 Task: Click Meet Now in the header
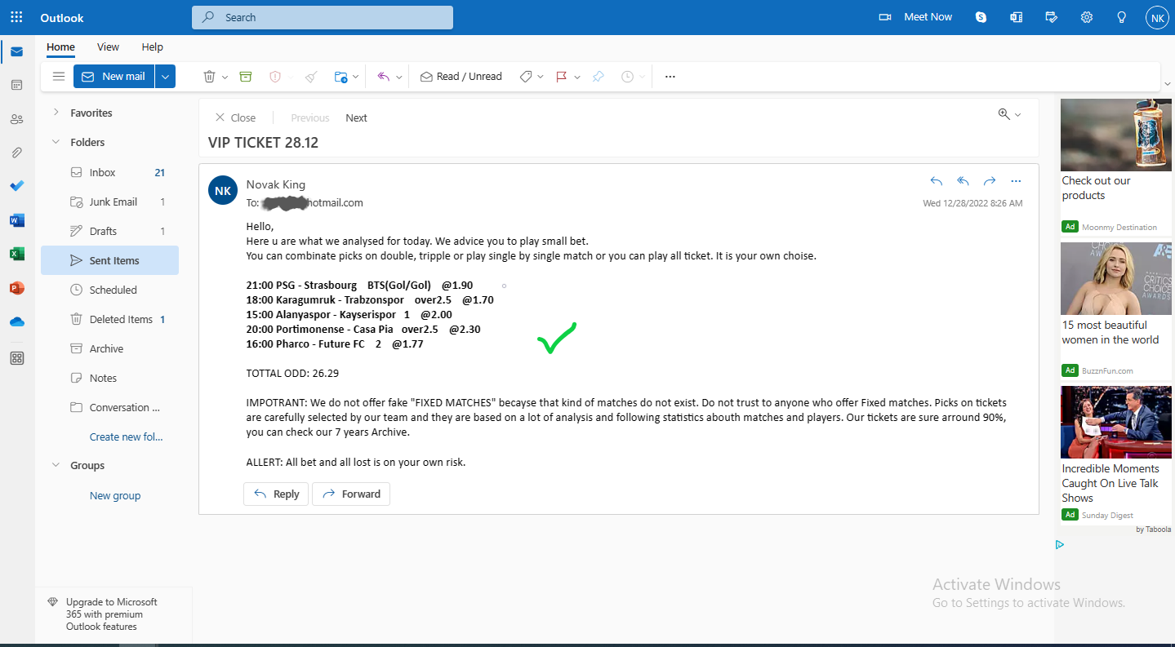(x=915, y=17)
